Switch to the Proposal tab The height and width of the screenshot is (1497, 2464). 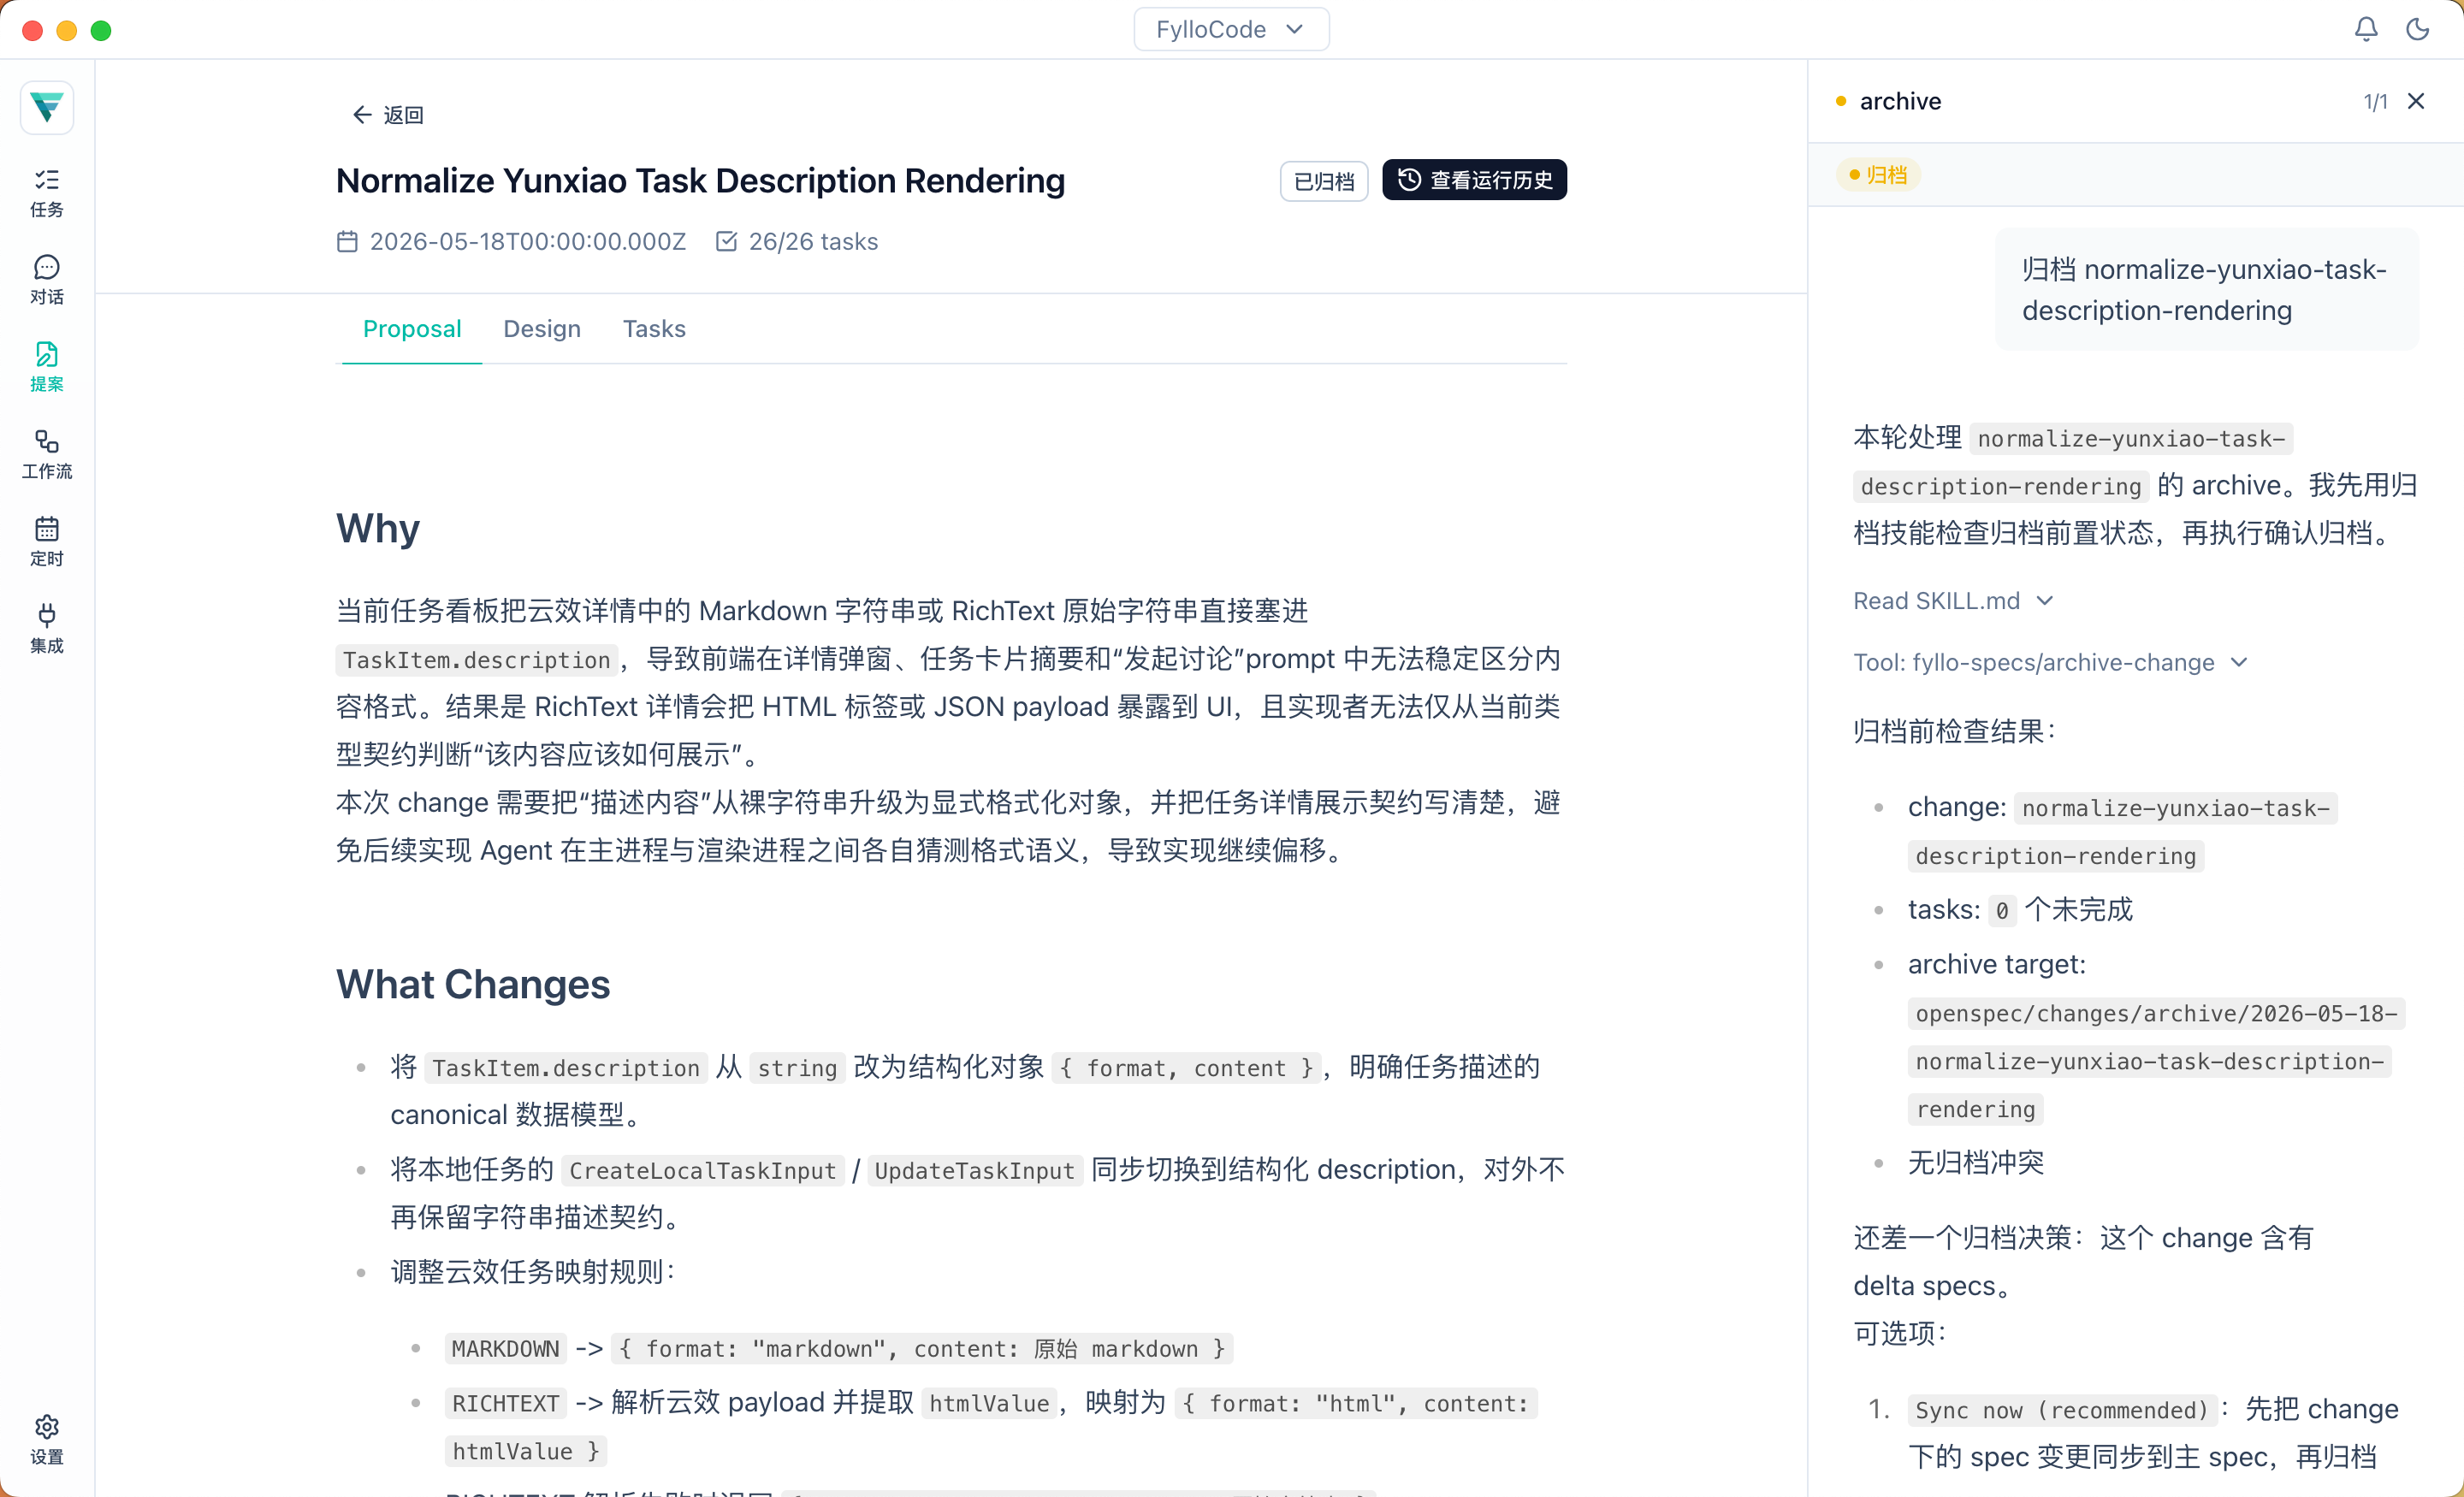(412, 329)
